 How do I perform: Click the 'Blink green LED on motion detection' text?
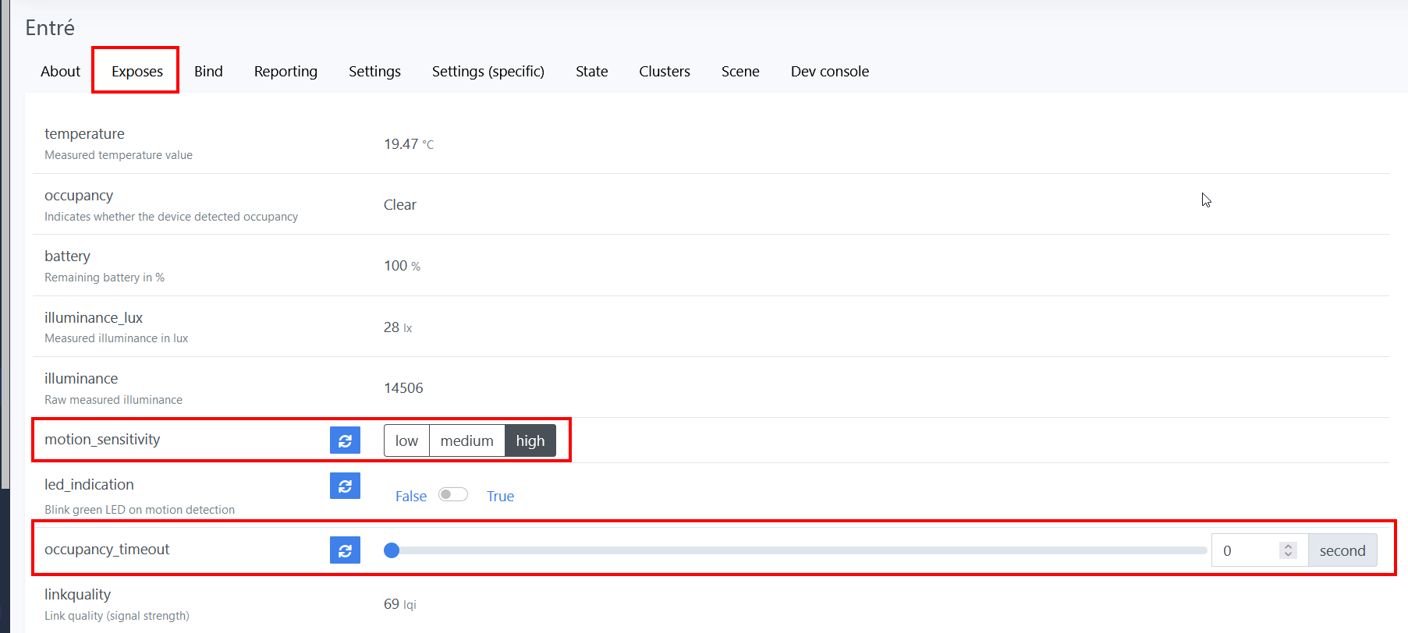coord(140,510)
